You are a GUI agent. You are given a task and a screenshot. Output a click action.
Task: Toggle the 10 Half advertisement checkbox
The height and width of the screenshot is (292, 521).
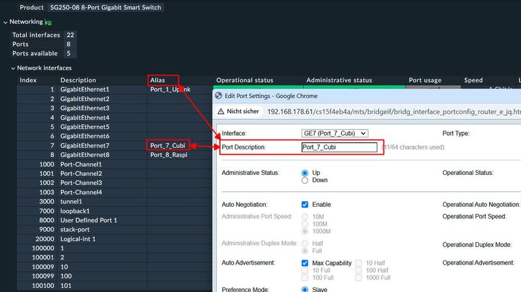coord(359,263)
